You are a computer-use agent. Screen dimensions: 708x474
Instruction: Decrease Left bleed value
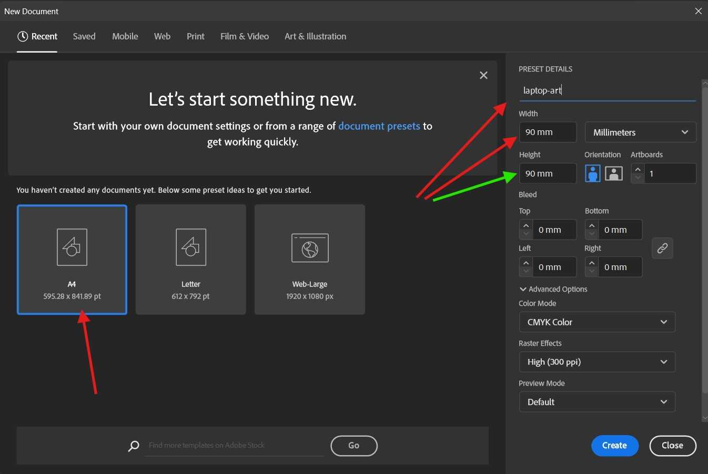(x=526, y=272)
